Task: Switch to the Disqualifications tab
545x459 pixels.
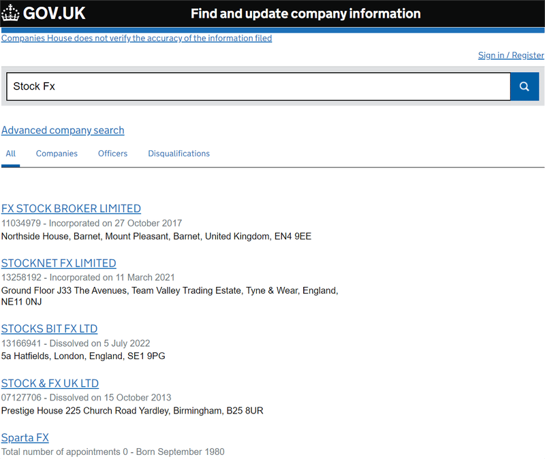Action: pos(178,154)
